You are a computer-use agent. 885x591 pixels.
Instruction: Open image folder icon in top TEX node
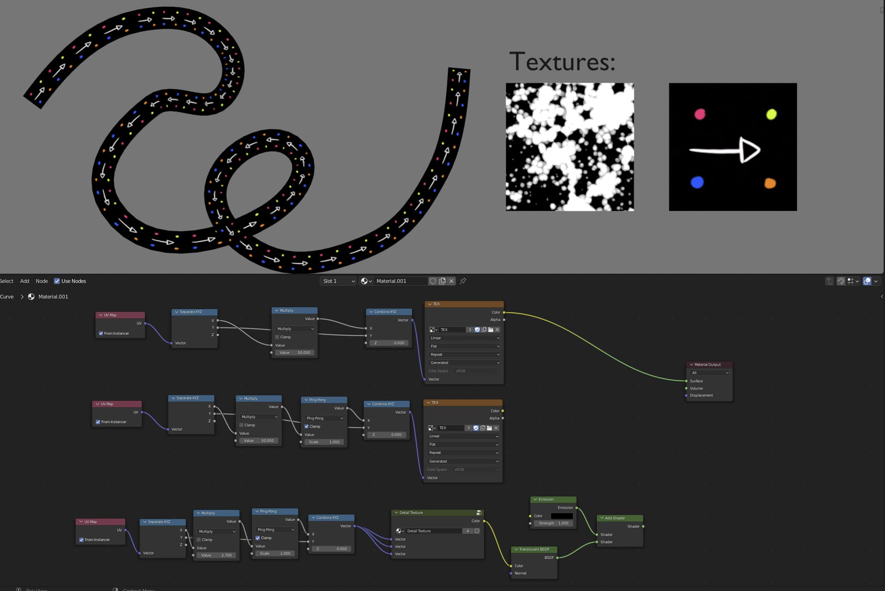point(490,330)
